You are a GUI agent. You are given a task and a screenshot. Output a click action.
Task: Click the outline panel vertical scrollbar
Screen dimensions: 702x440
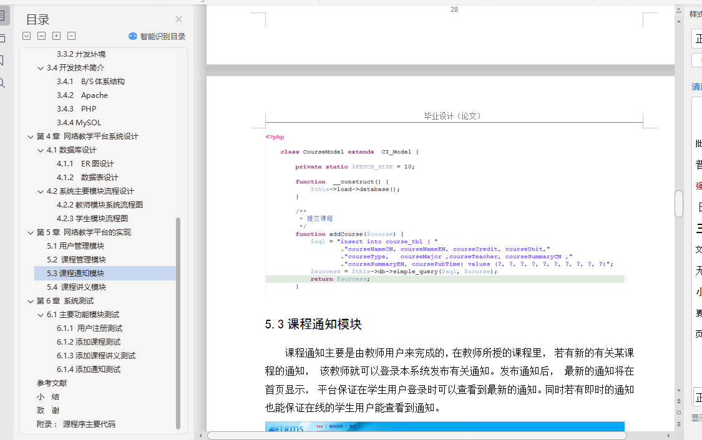pos(178,323)
